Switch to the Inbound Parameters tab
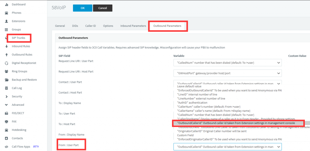This screenshot has height=151, width=310. point(133,26)
